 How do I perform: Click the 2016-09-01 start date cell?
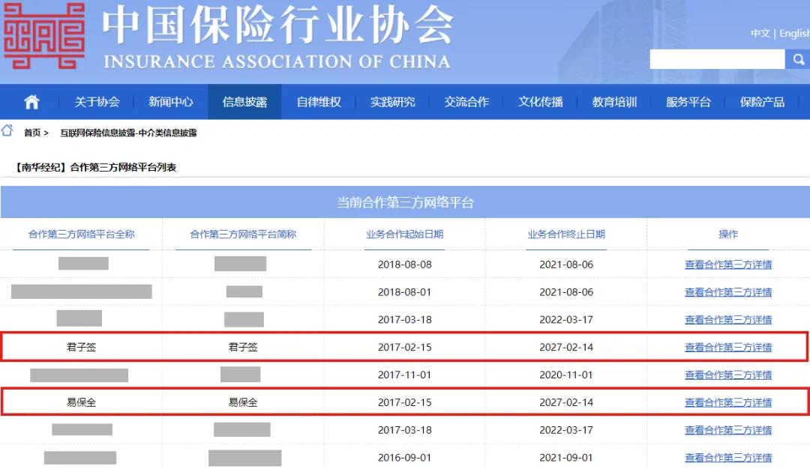[404, 458]
